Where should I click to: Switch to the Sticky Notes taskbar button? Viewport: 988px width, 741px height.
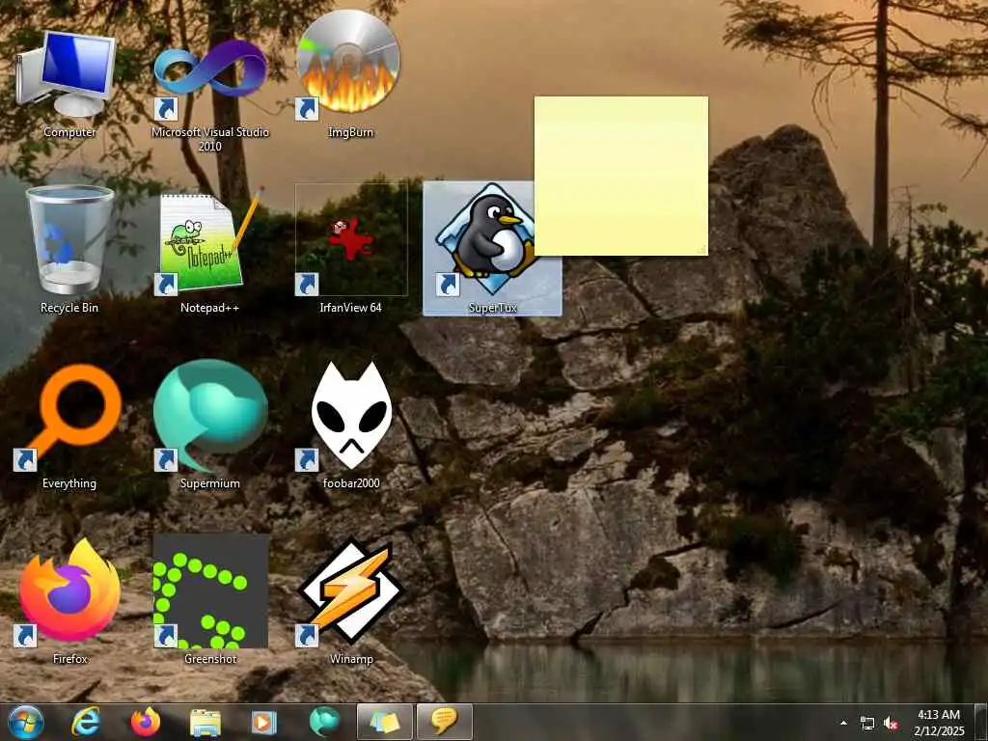point(384,722)
